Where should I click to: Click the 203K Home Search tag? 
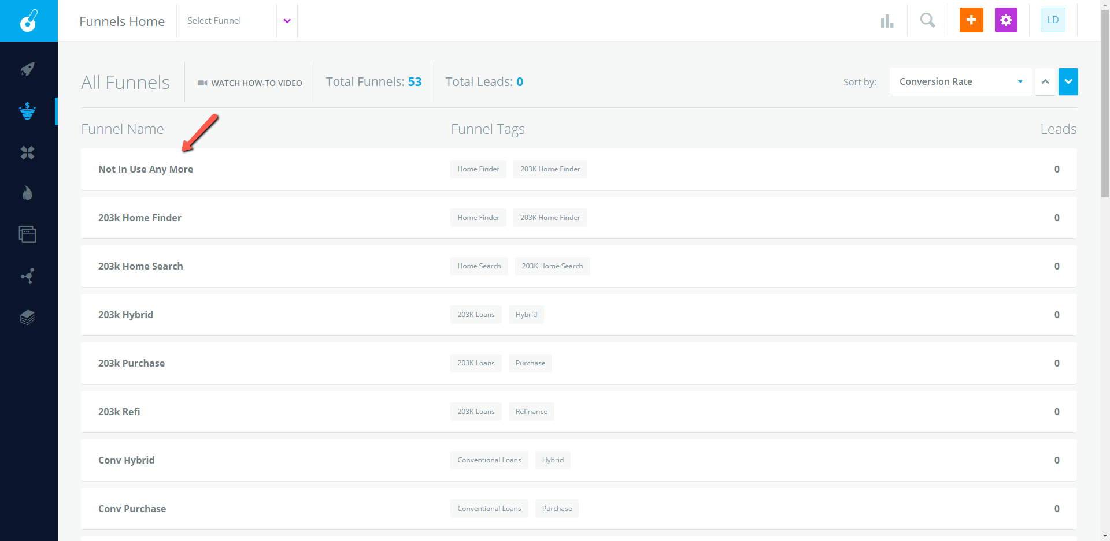[x=552, y=266]
